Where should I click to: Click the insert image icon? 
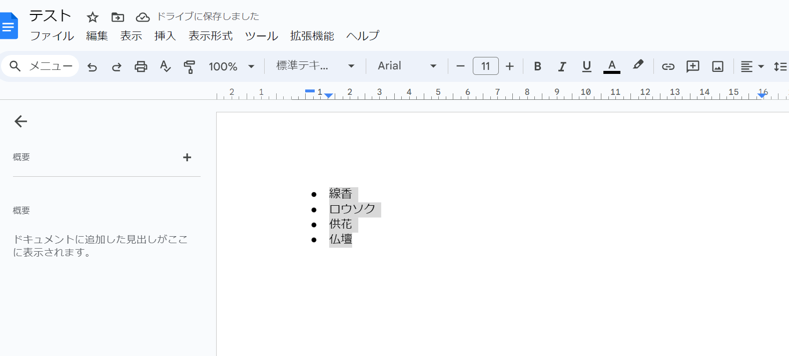point(717,66)
